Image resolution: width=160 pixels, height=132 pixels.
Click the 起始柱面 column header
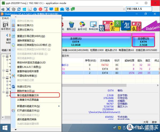[x=129, y=61]
